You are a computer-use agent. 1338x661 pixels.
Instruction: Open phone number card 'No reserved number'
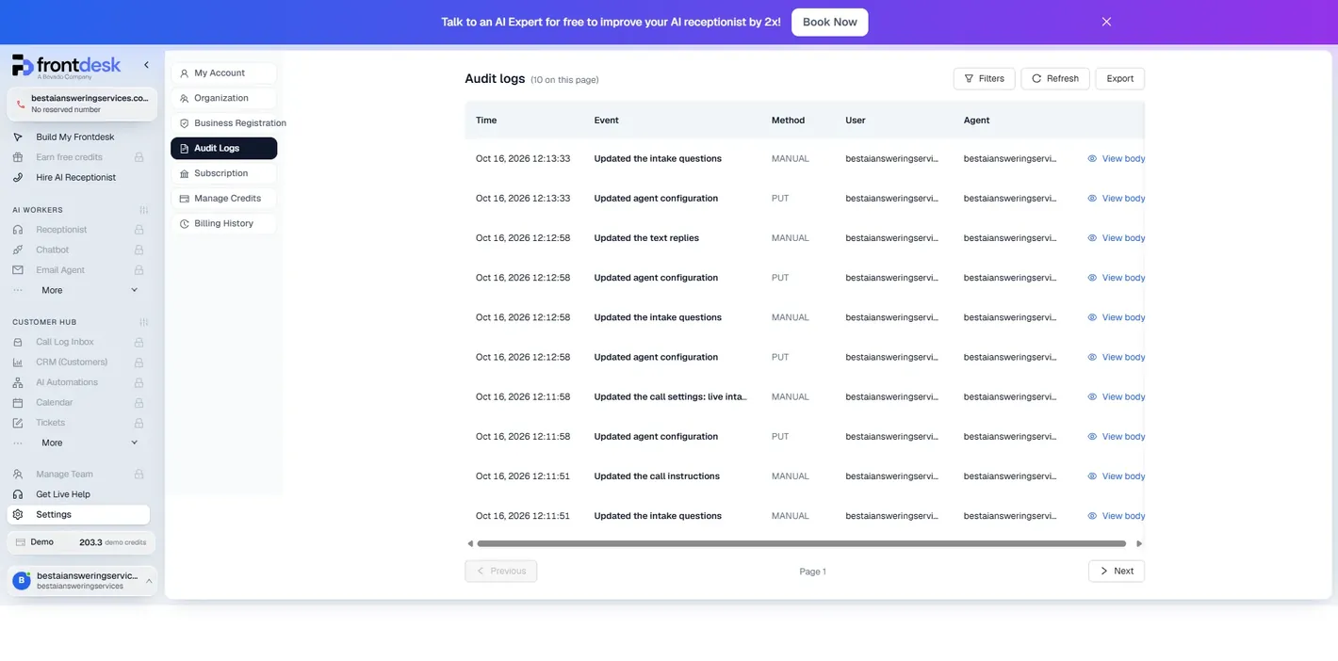(82, 104)
